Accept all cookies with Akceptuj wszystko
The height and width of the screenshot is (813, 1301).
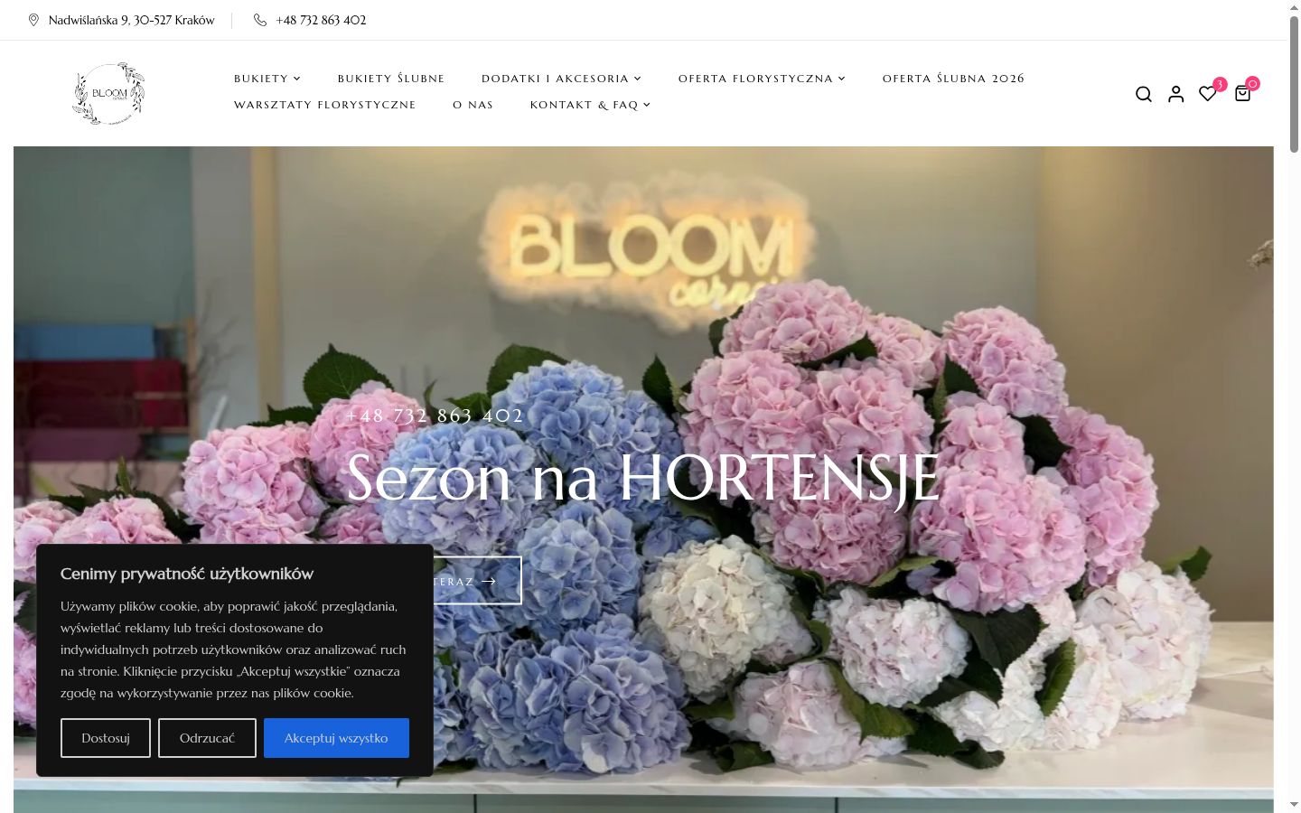[x=336, y=738]
